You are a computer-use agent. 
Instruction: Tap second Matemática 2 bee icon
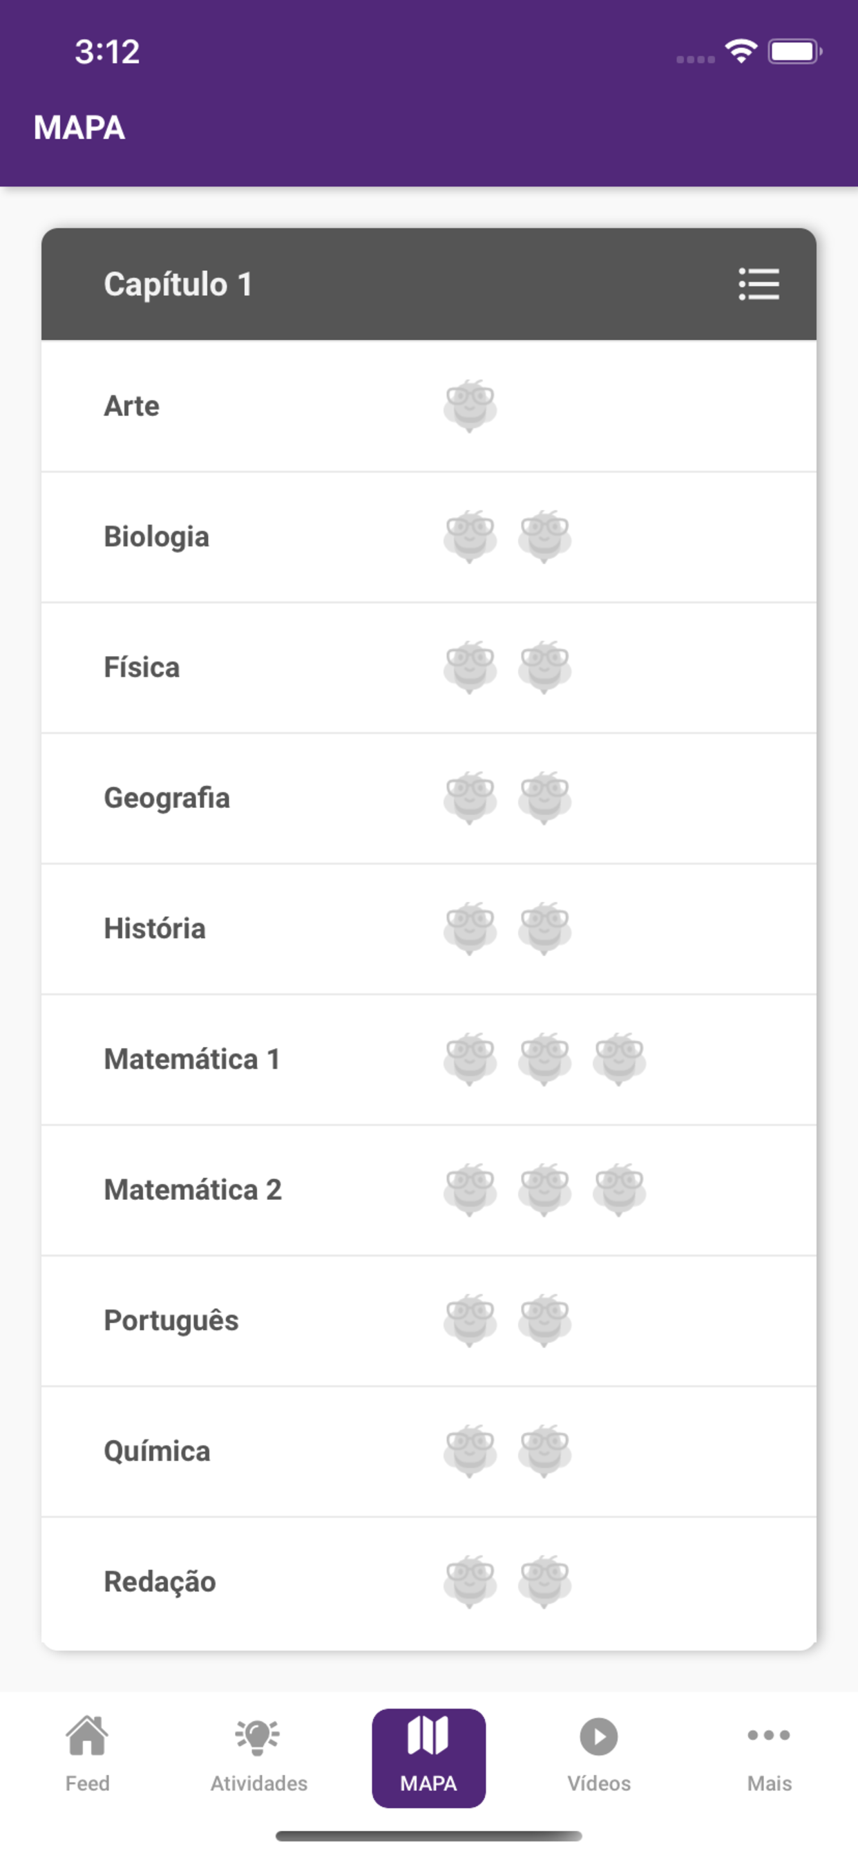[544, 1190]
